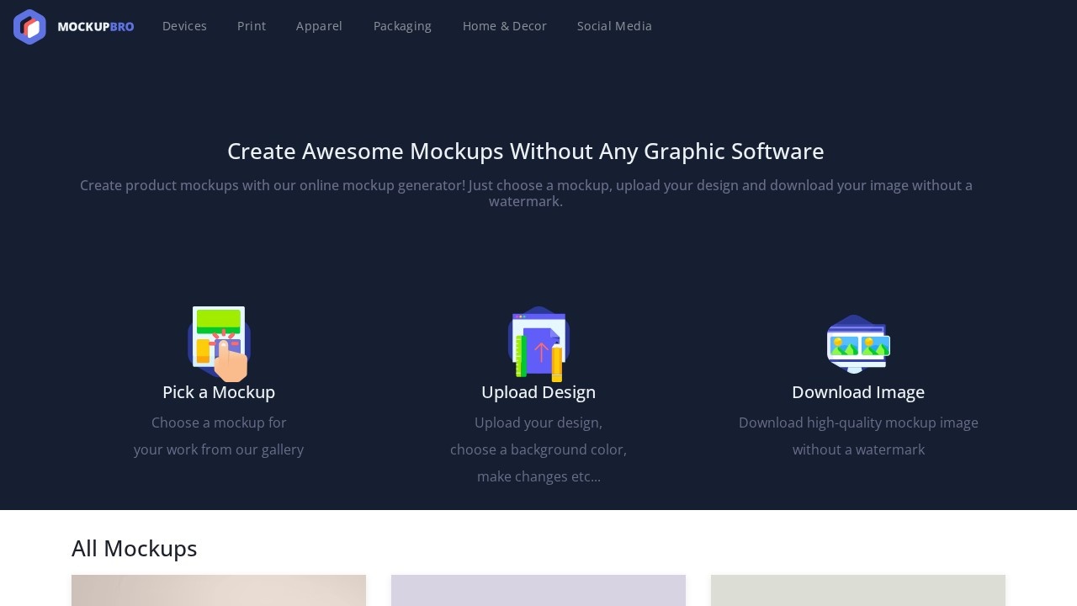Select the Upload Design heading
The height and width of the screenshot is (606, 1077).
pos(538,392)
